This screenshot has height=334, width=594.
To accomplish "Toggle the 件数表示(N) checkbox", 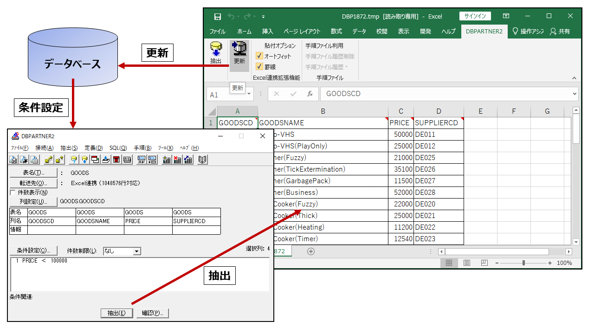I will point(13,192).
